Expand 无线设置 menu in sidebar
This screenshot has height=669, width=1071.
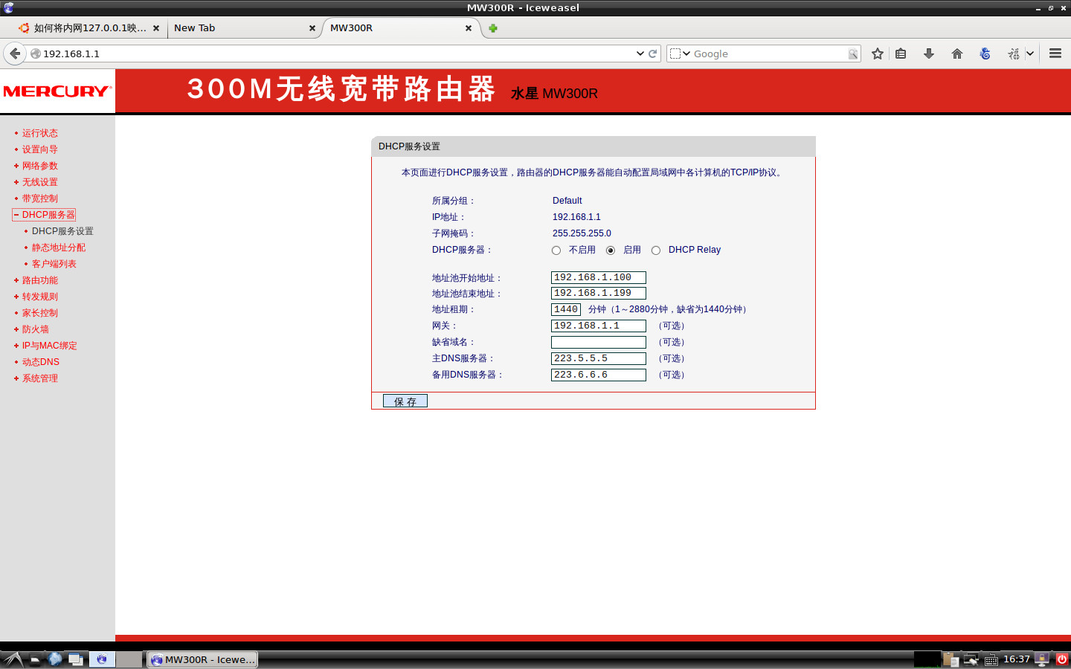(39, 182)
